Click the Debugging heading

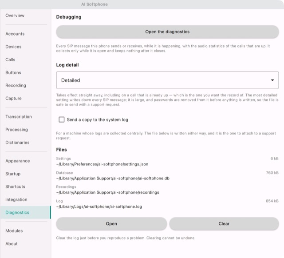pyautogui.click(x=69, y=17)
